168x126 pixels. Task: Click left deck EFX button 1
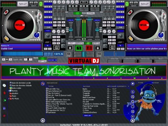coord(54,31)
